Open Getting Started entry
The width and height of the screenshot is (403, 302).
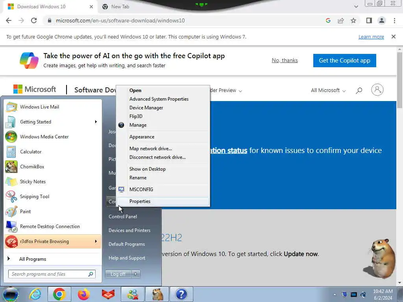pyautogui.click(x=53, y=122)
